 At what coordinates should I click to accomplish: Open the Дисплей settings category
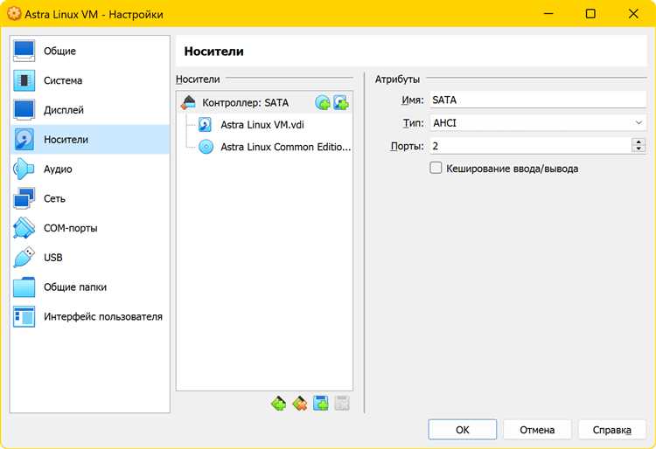[x=89, y=110]
